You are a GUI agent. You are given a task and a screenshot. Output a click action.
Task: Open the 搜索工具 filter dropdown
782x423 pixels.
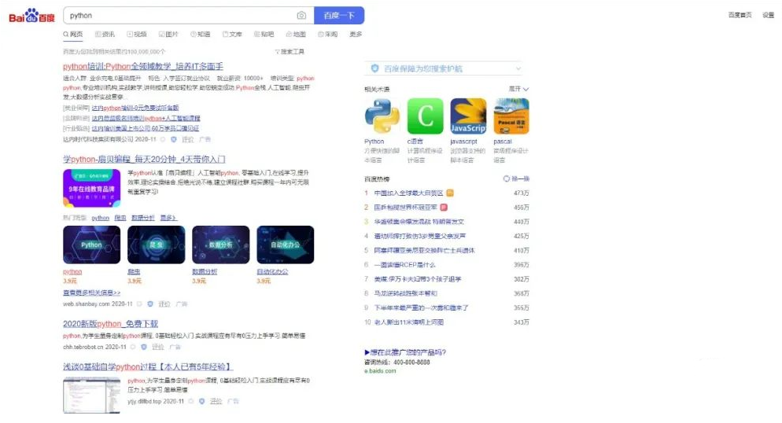290,52
